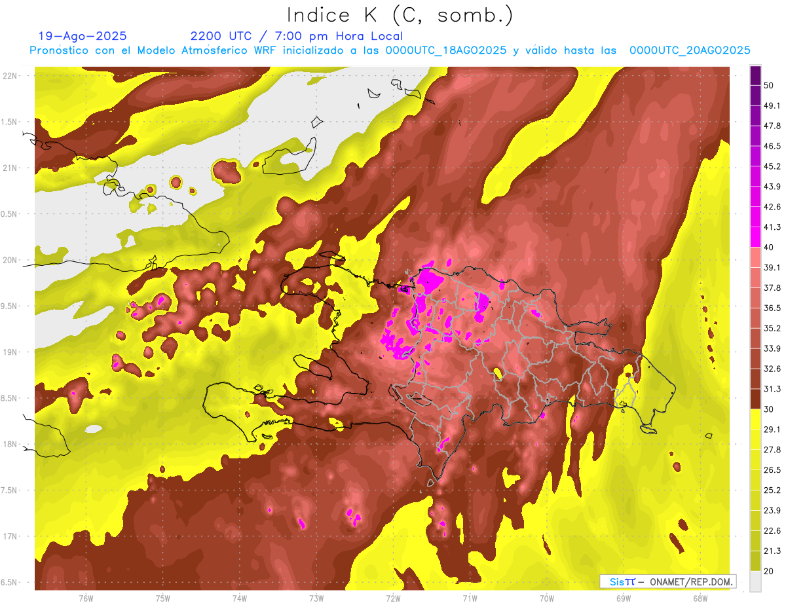786x607 pixels.
Task: Click the '17N' latitude label
Action: (10, 536)
